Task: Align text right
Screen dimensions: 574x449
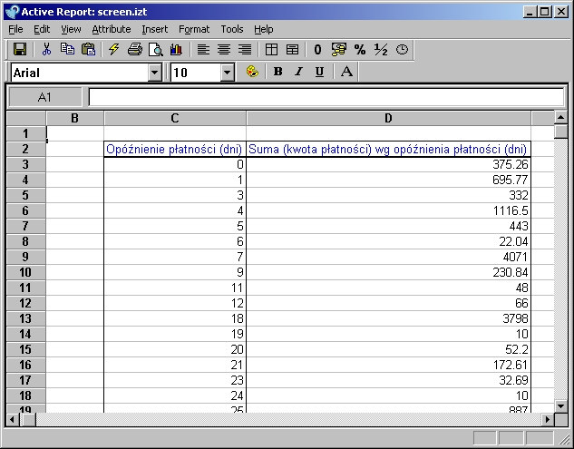Action: tap(245, 49)
